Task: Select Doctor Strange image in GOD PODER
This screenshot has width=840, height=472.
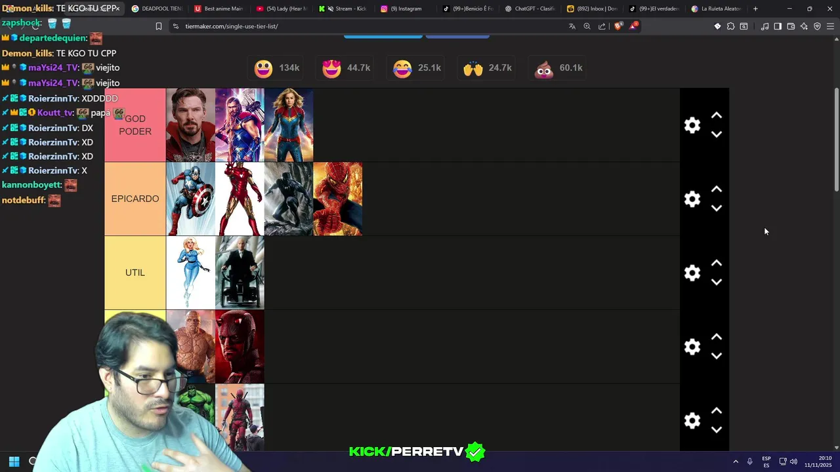Action: point(190,125)
